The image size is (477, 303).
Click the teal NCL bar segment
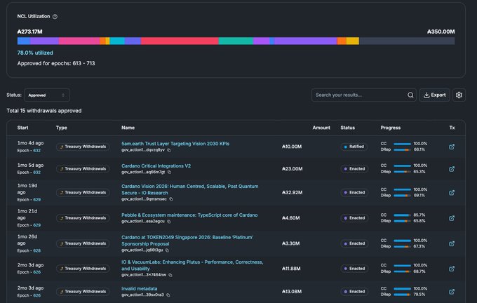[x=236, y=41]
